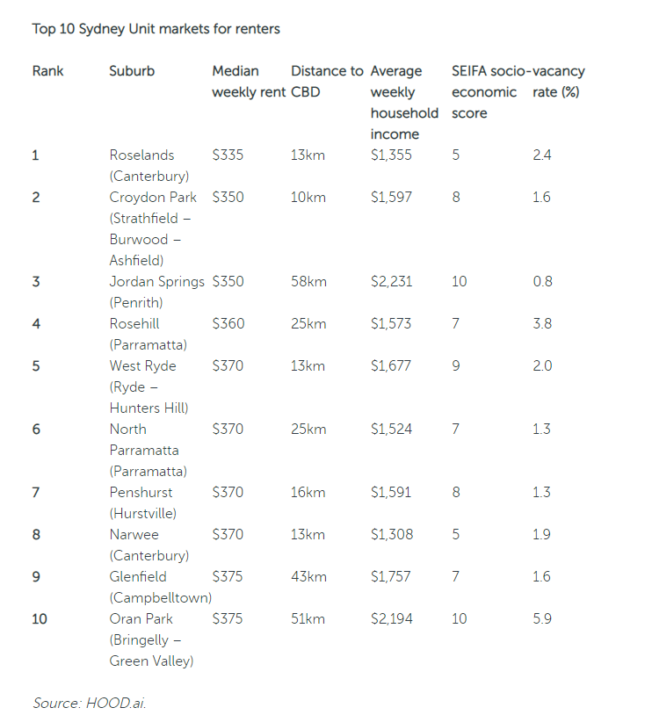652x715 pixels.
Task: Select the West Ryde suburb entry
Action: pos(149,386)
